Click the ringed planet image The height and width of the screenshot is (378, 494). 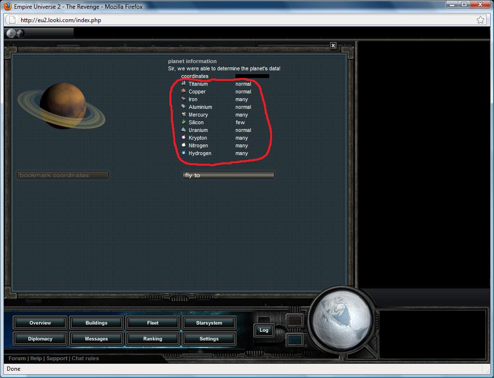[x=62, y=106]
